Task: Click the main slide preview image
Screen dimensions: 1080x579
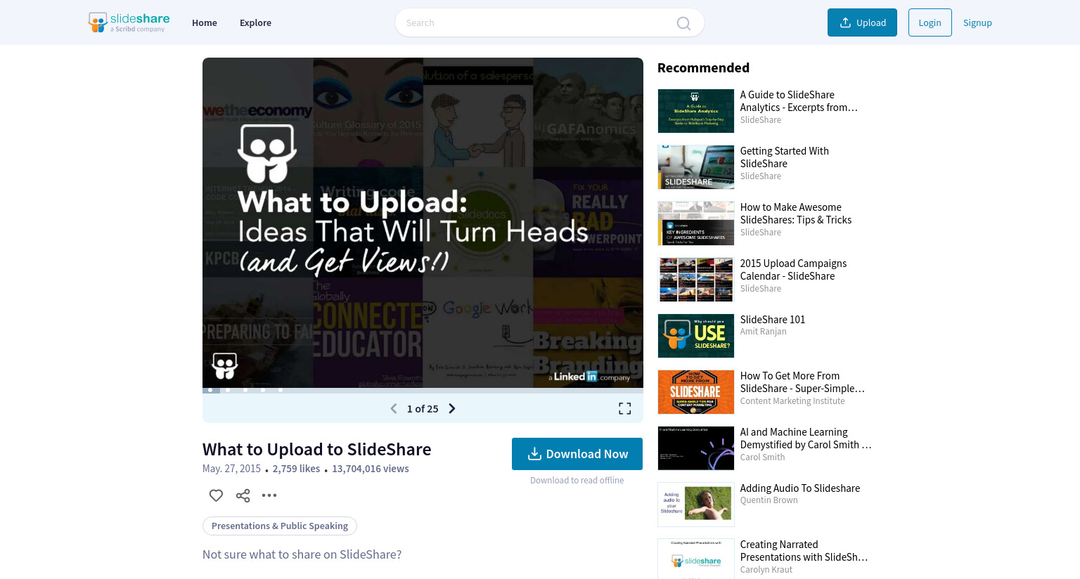Action: (423, 223)
